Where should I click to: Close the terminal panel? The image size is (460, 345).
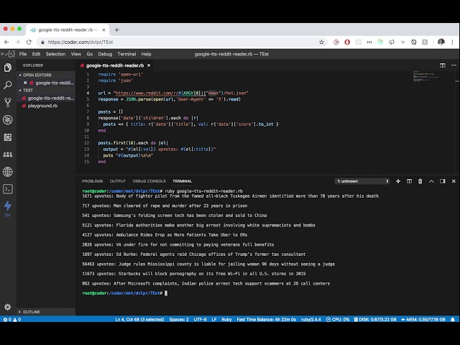click(x=454, y=181)
